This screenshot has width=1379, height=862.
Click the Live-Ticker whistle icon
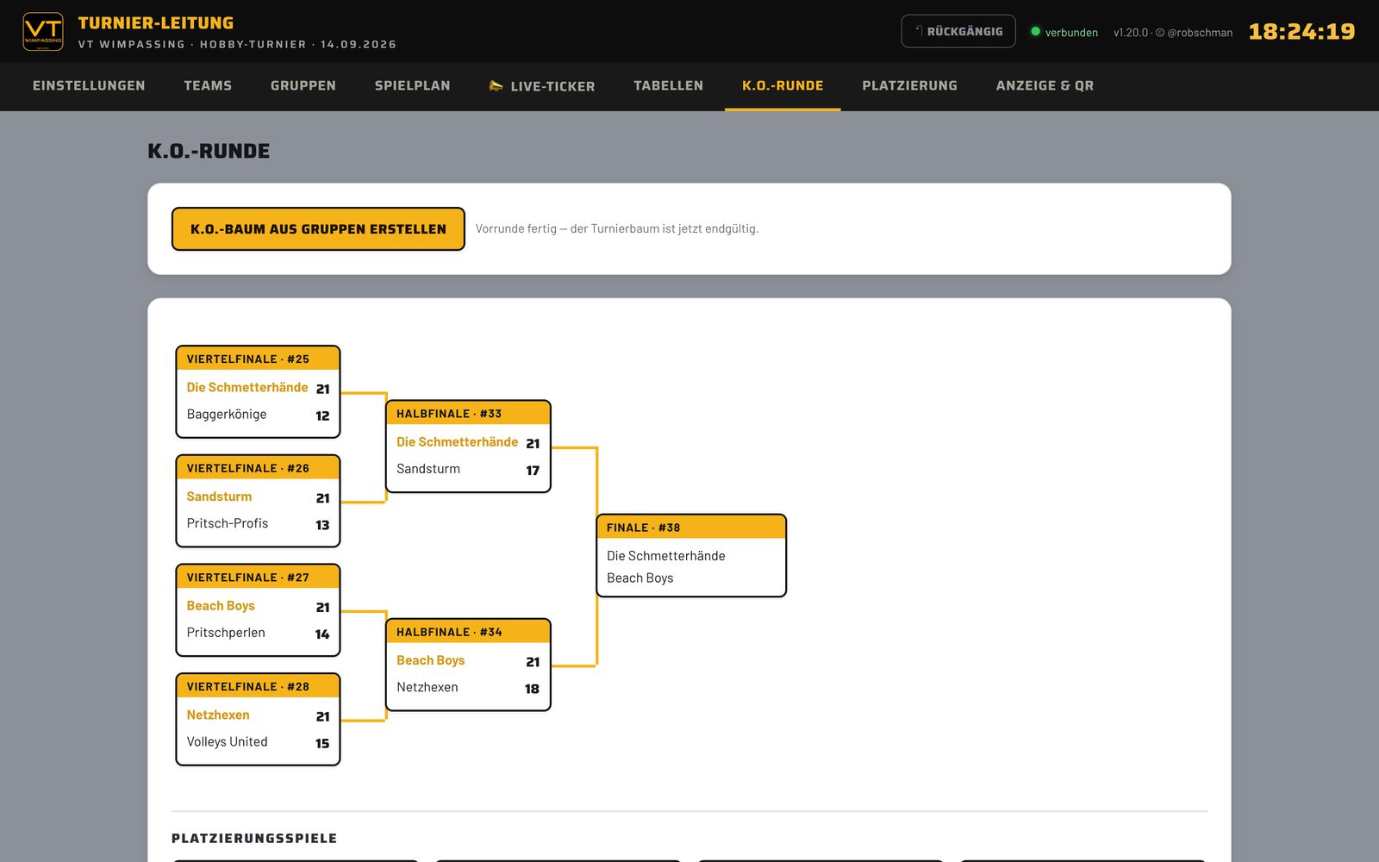(496, 85)
